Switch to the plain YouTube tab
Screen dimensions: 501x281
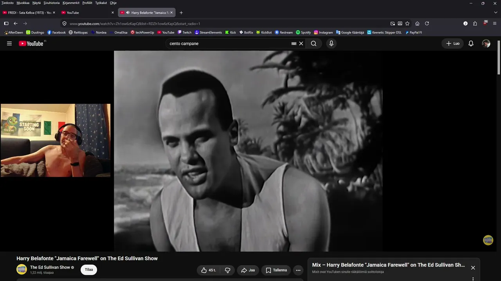click(x=88, y=12)
